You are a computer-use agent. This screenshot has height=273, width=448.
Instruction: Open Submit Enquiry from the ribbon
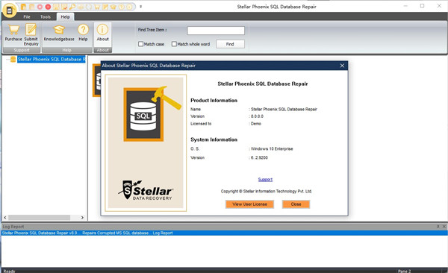pos(31,34)
